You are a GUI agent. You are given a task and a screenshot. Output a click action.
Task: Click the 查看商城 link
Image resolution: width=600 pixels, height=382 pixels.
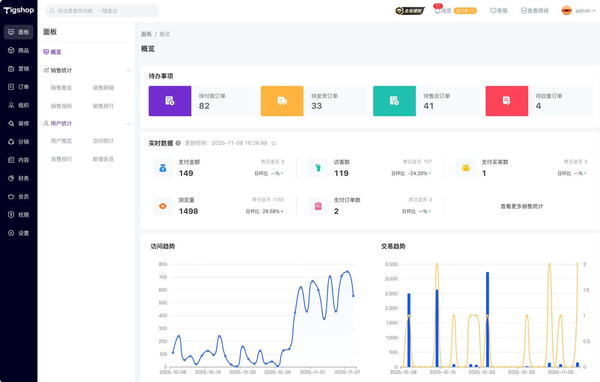pos(535,11)
